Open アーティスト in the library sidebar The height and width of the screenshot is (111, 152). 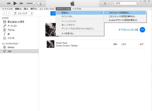19,26
